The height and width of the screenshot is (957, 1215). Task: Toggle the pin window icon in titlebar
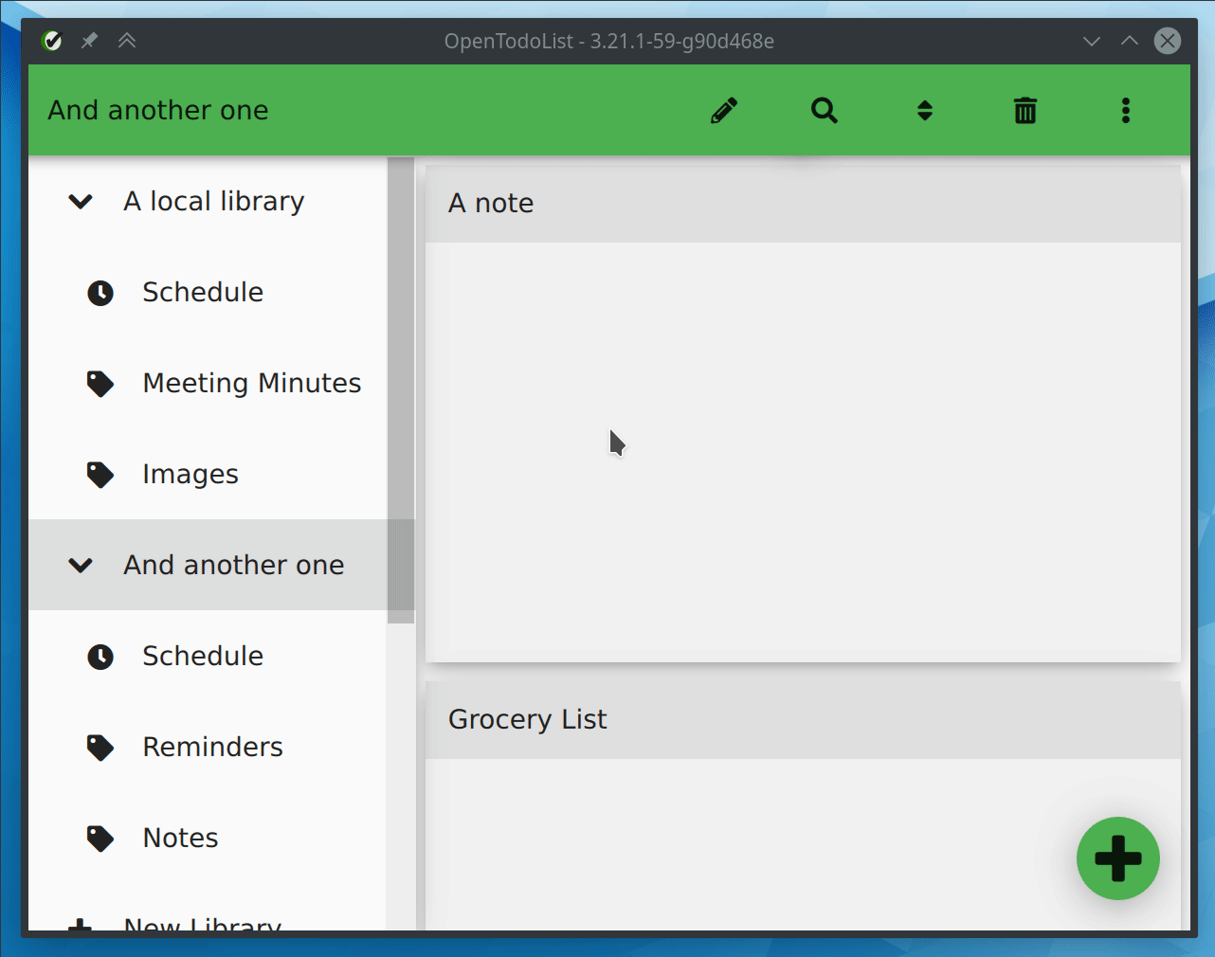(89, 41)
